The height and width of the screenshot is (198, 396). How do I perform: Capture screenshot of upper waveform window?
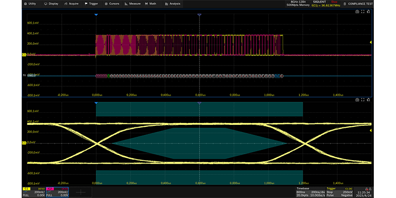[357, 11]
